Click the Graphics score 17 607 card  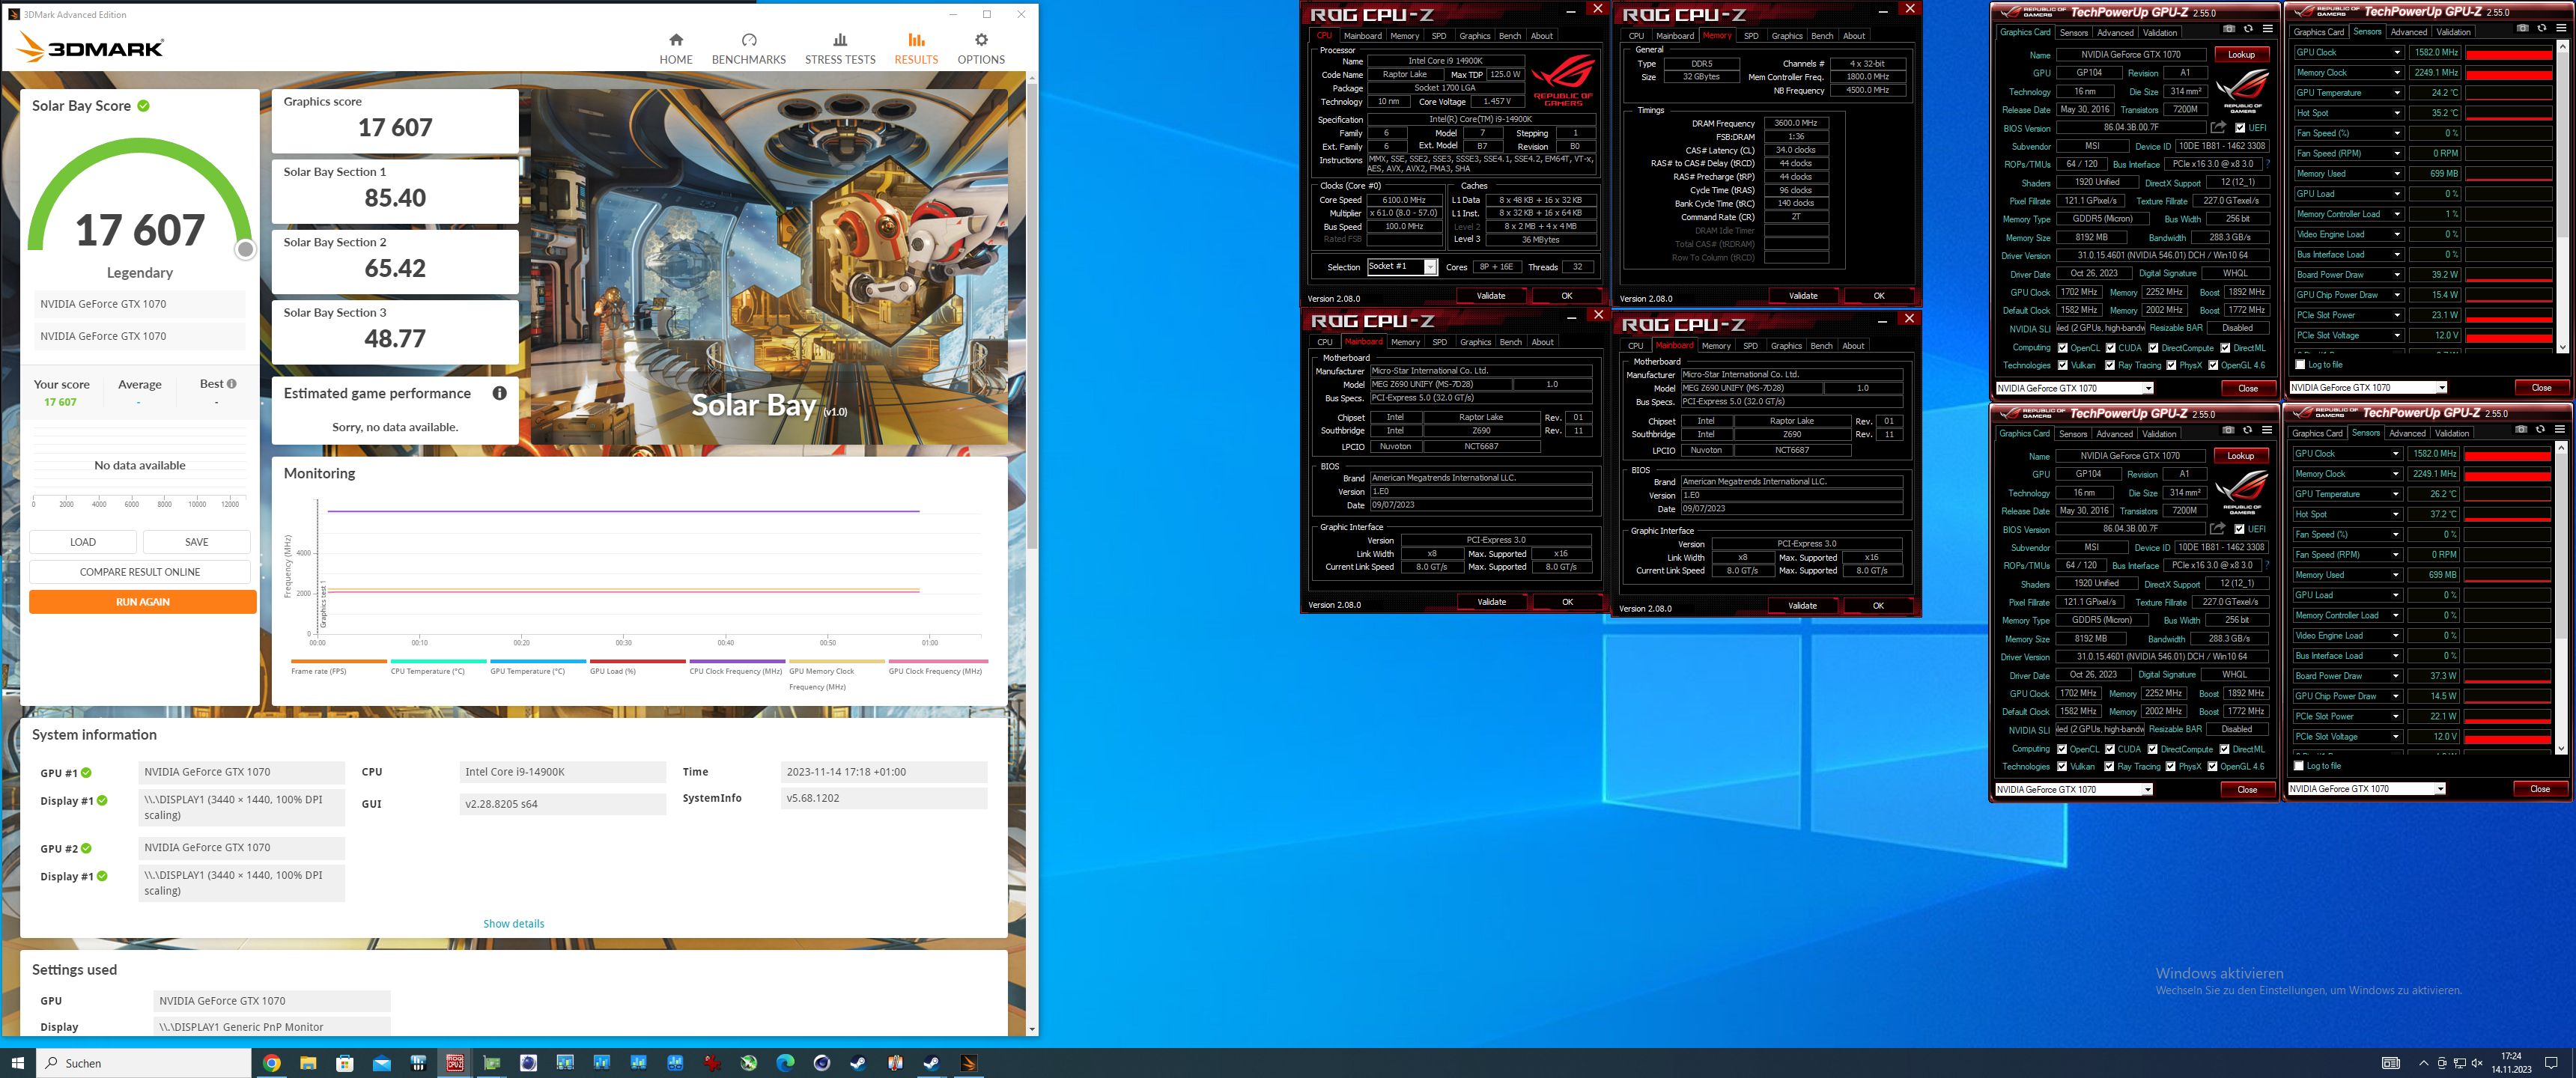click(395, 120)
